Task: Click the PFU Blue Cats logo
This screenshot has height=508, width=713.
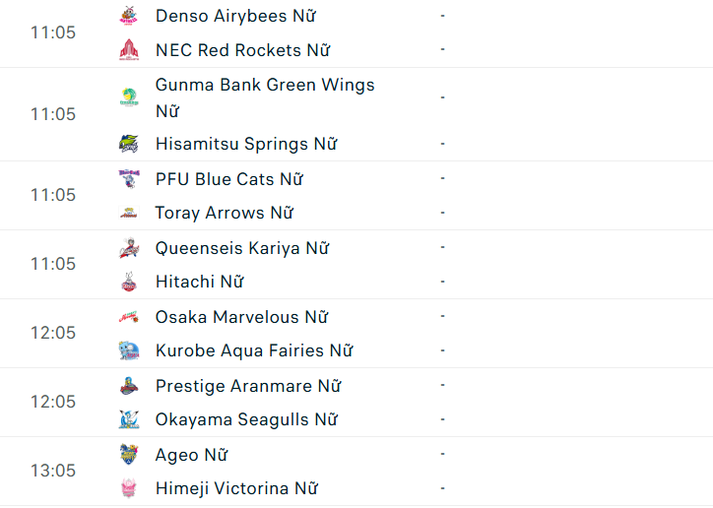Action: click(129, 179)
